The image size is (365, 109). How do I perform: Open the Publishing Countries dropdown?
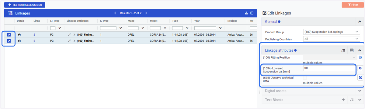332,39
